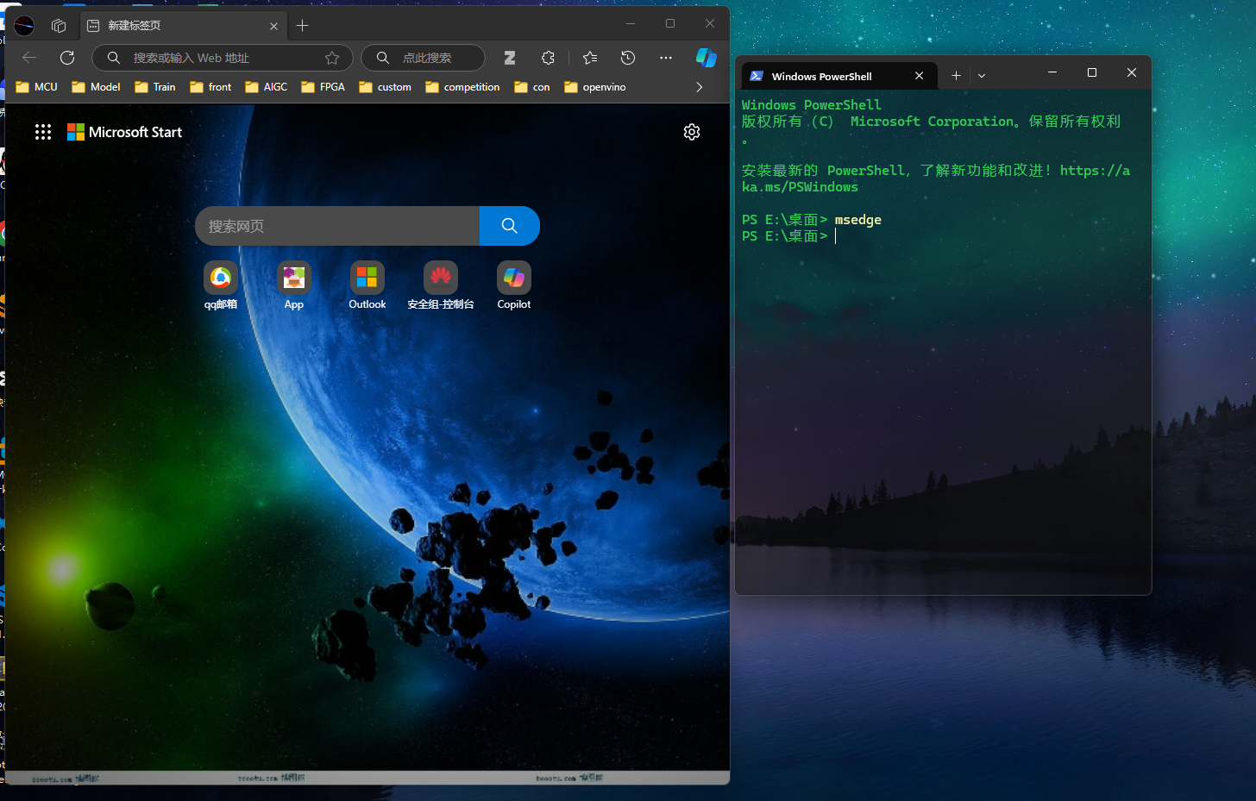1256x801 pixels.
Task: Open the Extensions puzzle icon
Action: (548, 58)
